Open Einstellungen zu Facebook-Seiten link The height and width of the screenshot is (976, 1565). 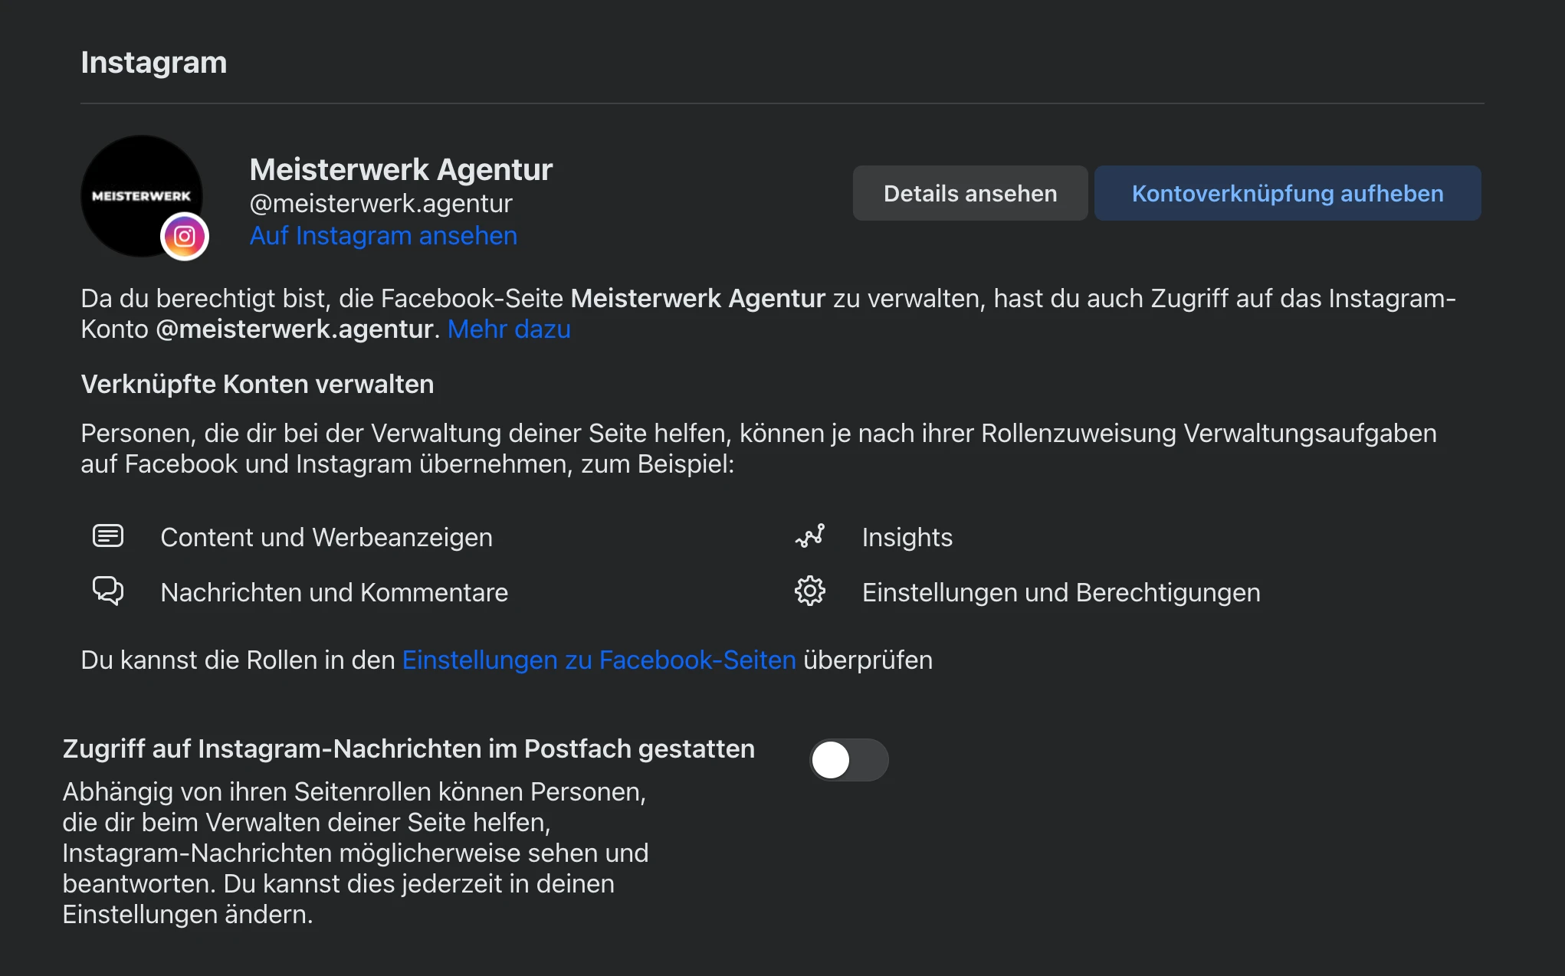599,660
